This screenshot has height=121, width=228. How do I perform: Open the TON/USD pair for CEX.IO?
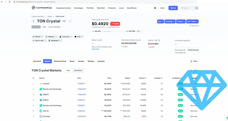tap(81, 111)
